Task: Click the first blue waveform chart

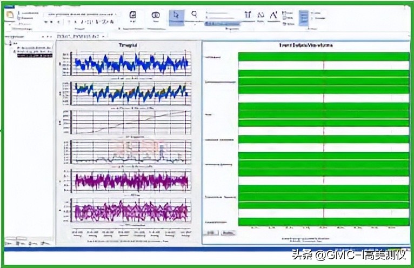Action: tap(131, 64)
